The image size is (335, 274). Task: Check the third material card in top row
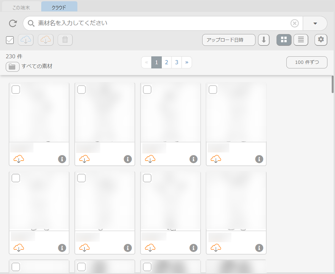[147, 89]
